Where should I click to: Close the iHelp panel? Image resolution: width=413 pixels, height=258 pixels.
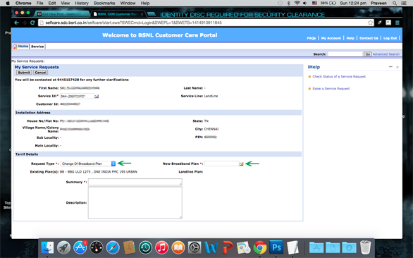tap(397, 67)
